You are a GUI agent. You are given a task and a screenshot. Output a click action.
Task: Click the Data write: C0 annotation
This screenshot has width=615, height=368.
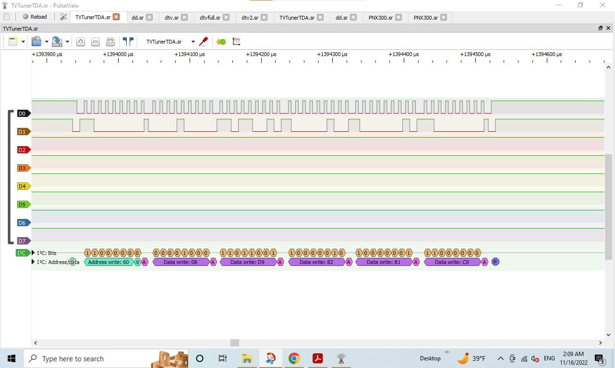click(x=452, y=262)
